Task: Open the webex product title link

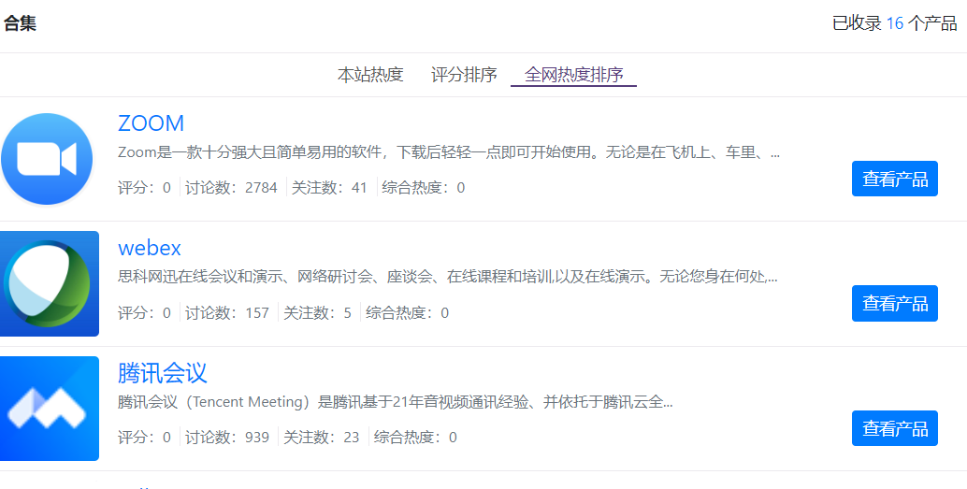Action: click(150, 248)
